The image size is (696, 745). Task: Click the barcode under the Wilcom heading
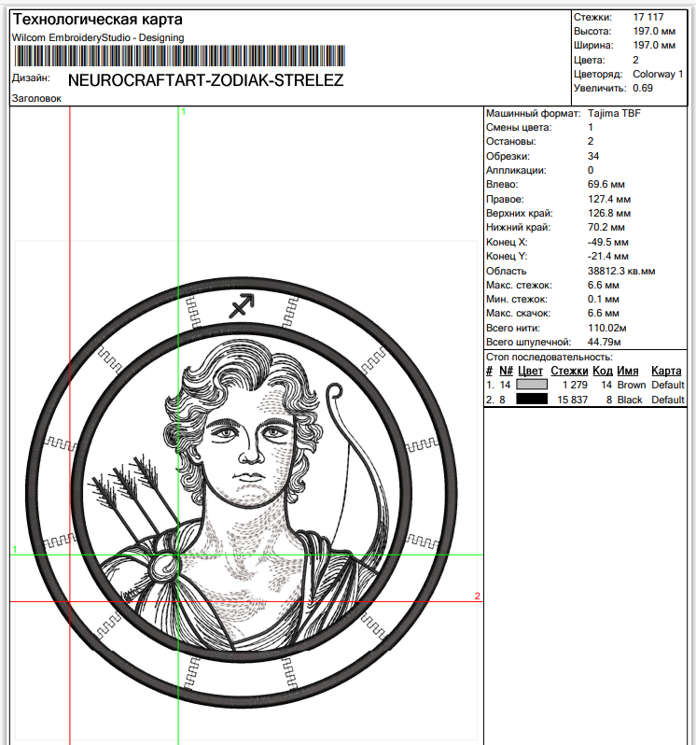click(x=179, y=56)
